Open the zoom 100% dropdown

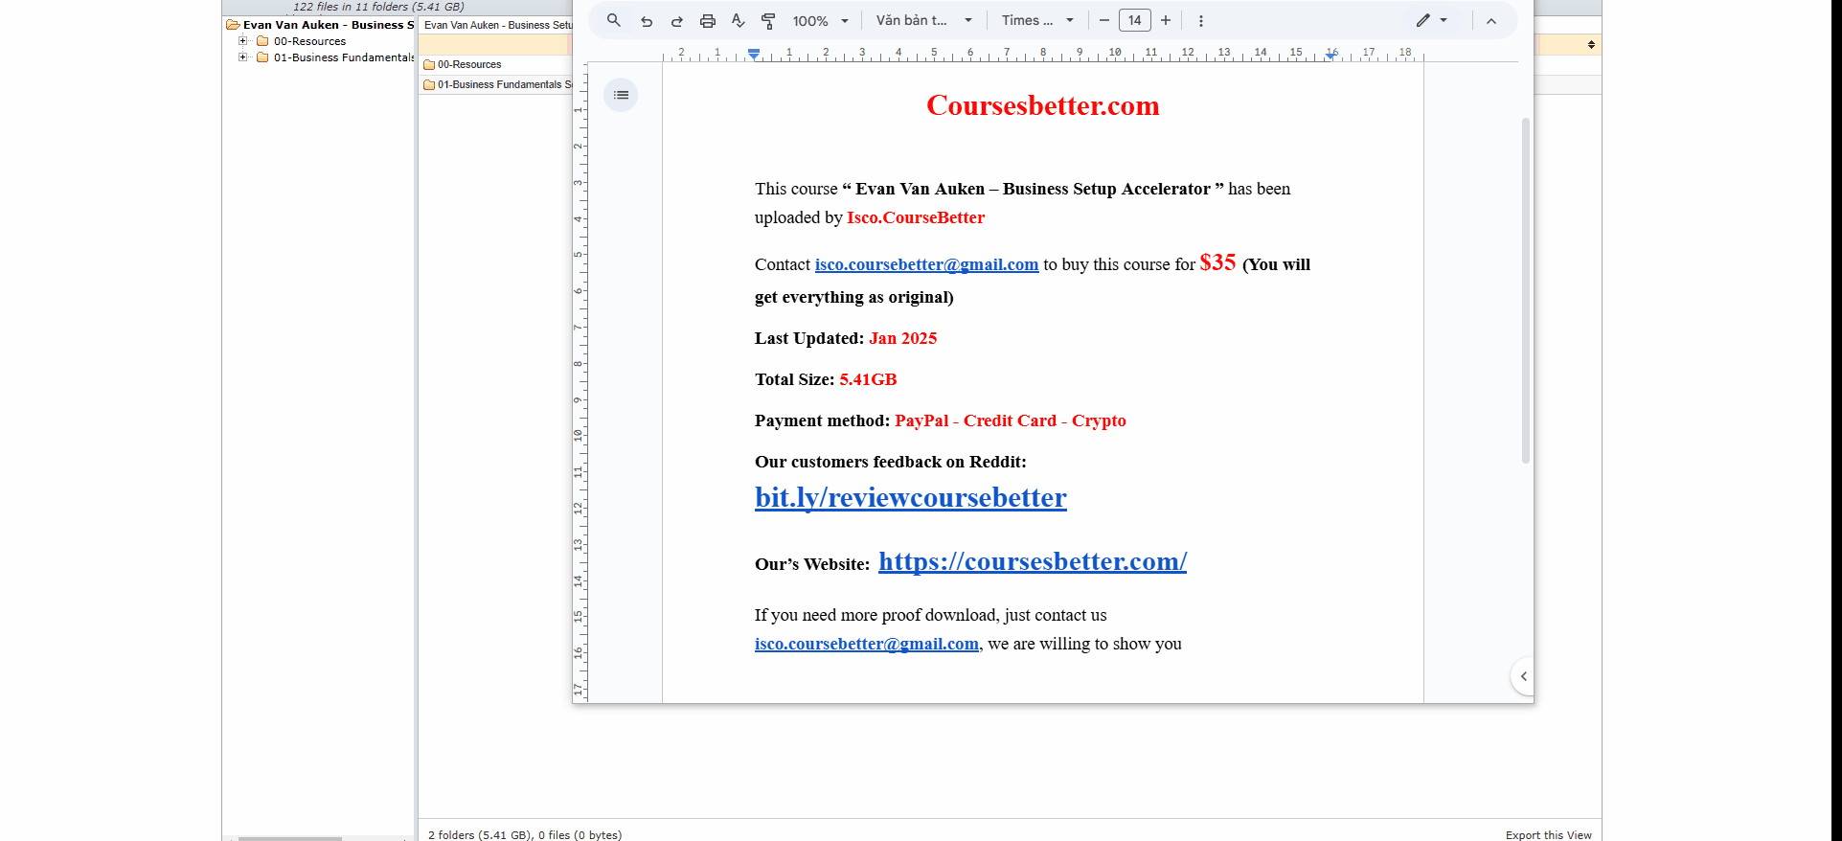[x=821, y=20]
